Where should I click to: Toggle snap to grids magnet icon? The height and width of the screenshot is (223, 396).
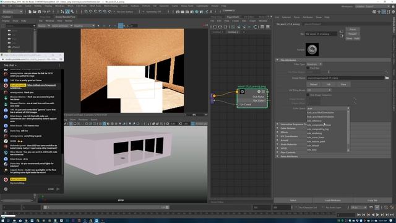click(86, 12)
